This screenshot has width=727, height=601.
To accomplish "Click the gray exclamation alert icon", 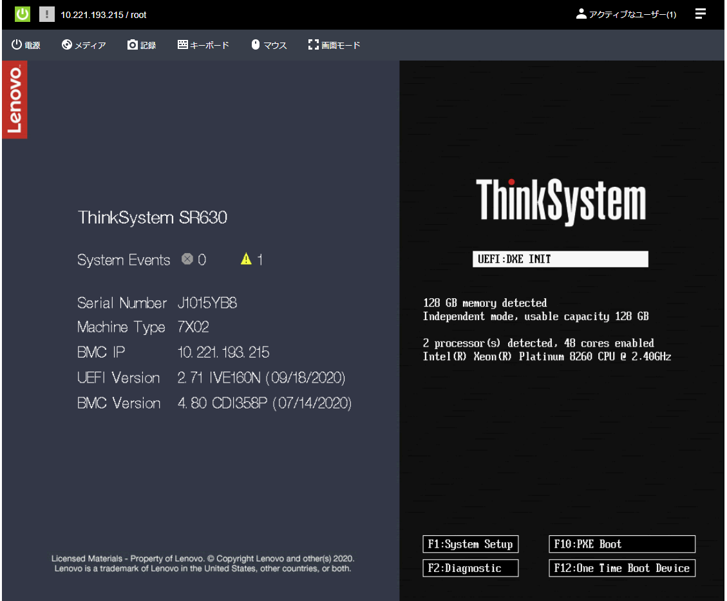I will coord(46,14).
